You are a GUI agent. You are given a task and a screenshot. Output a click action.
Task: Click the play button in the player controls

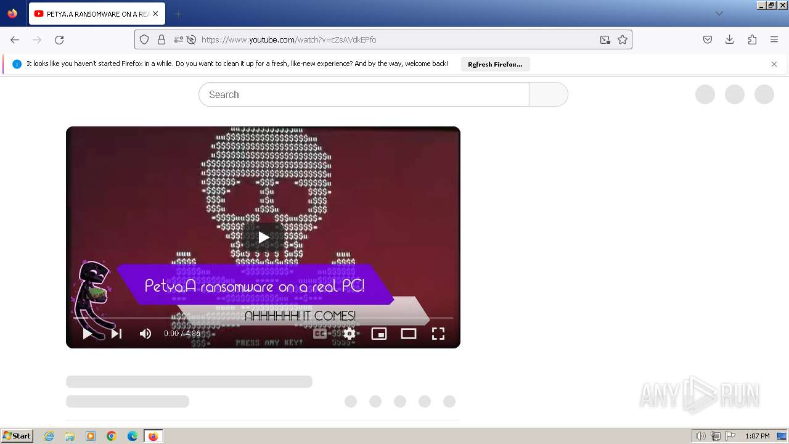click(88, 334)
